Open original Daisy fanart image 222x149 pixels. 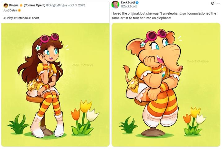[55, 85]
